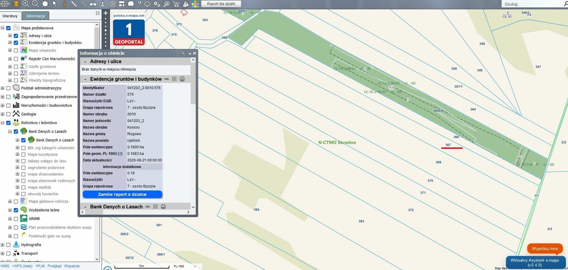Image resolution: width=568 pixels, height=270 pixels.
Task: Enable the mapa turystyczna checkbox
Action: coord(23,154)
